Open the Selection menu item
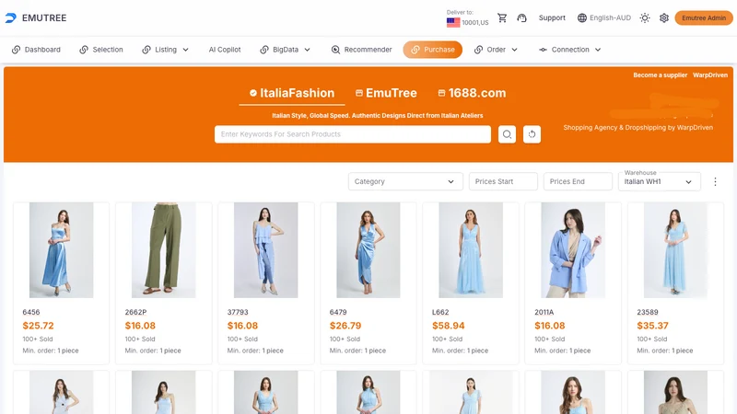Viewport: 737px width, 414px height. (x=101, y=50)
